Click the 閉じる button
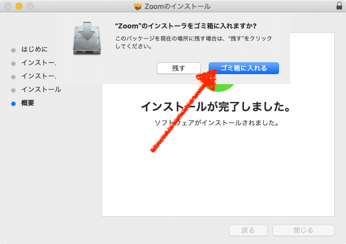 304,230
